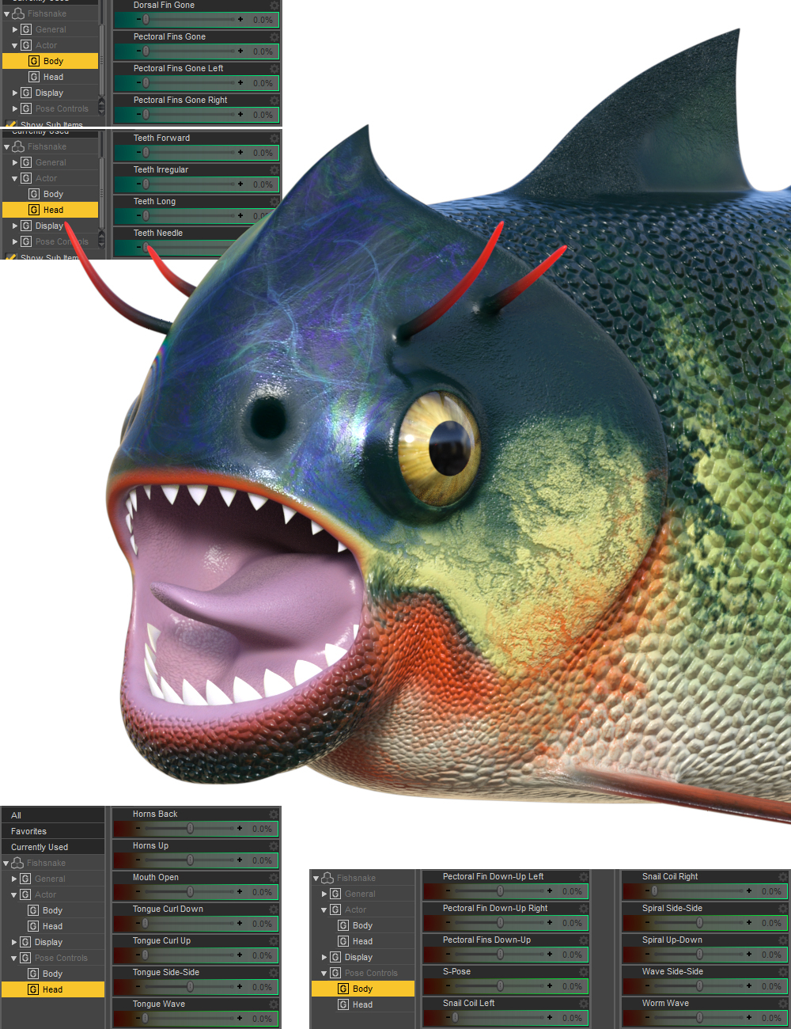Open settings gear of Pectoral Fin Down-Up Left
The height and width of the screenshot is (1029, 791).
click(584, 877)
